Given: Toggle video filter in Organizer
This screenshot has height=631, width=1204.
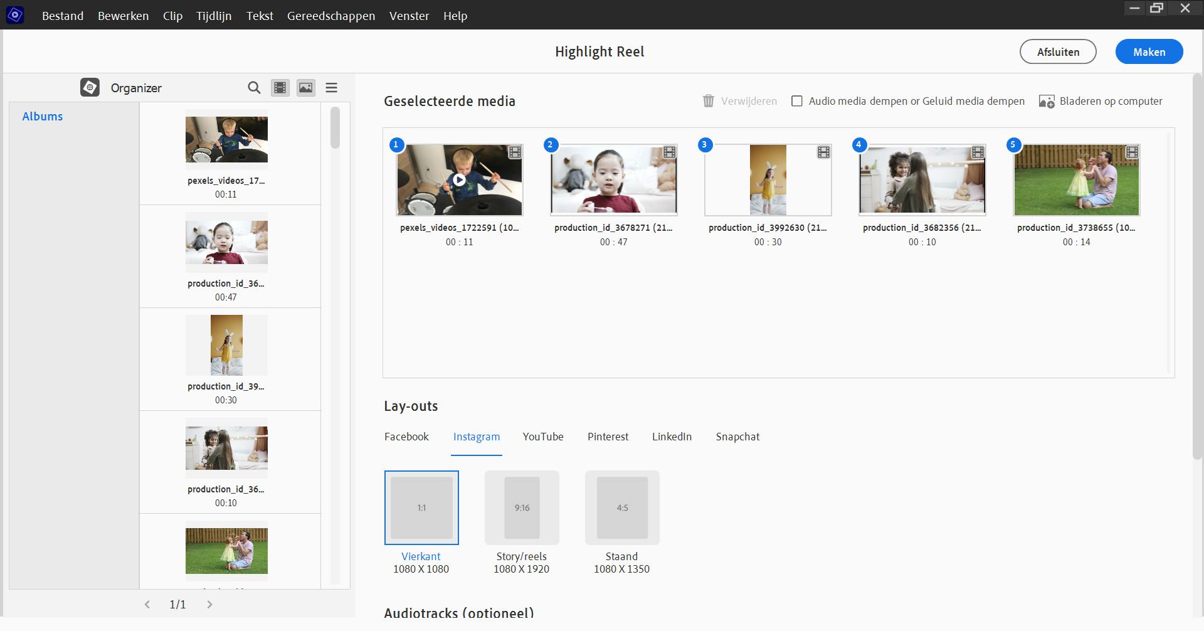Looking at the screenshot, I should [280, 88].
